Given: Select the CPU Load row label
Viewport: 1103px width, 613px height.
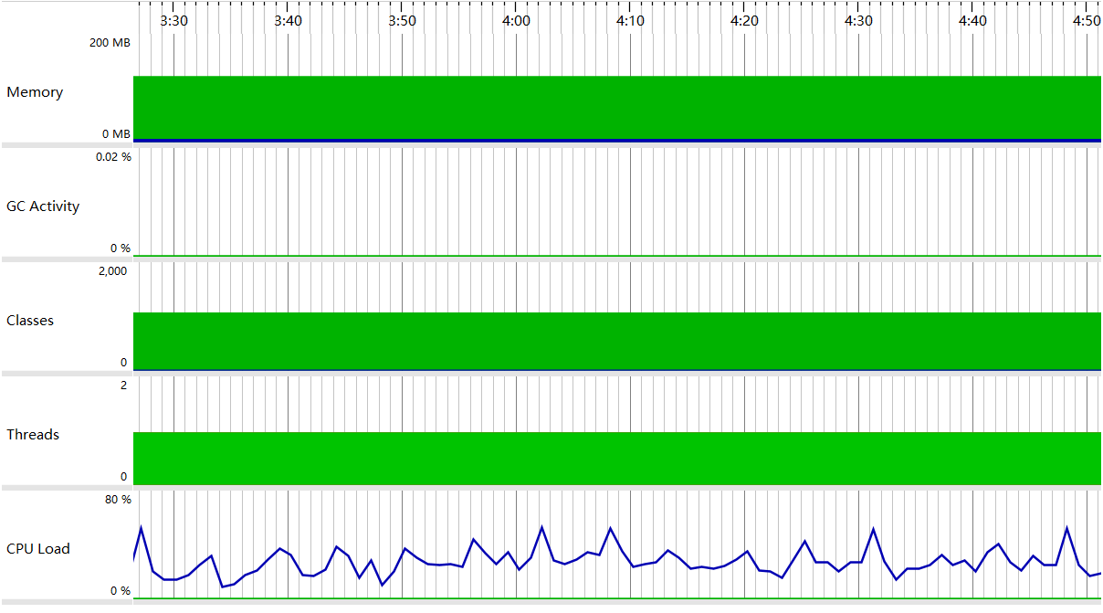Looking at the screenshot, I should point(38,549).
